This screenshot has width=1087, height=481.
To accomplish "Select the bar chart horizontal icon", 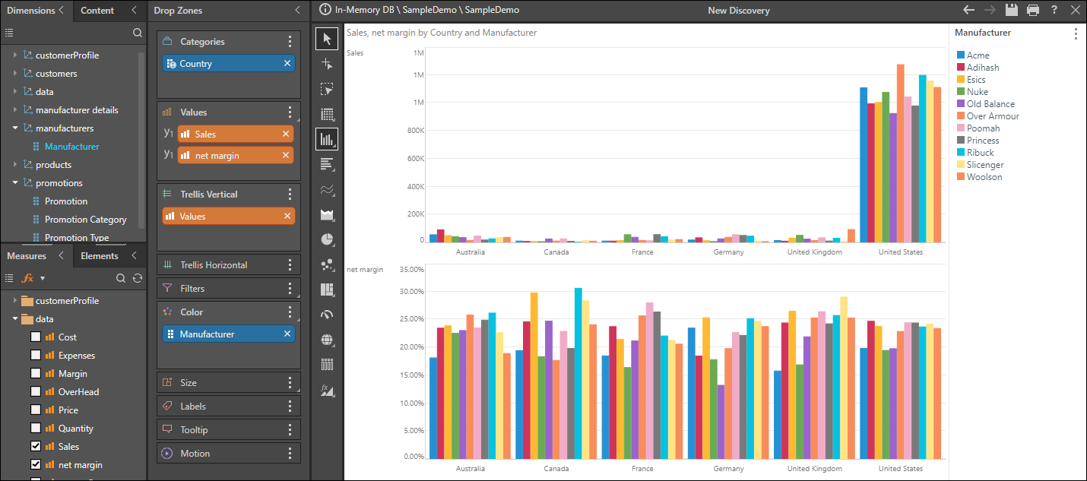I will (327, 164).
